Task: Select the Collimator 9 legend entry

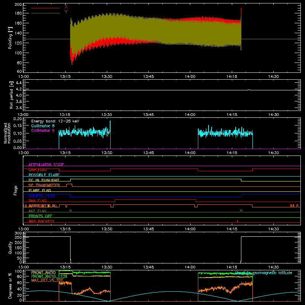Action: click(x=43, y=130)
